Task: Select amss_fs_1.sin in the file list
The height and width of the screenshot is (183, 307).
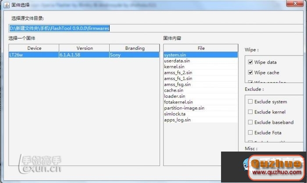Action: click(201, 79)
